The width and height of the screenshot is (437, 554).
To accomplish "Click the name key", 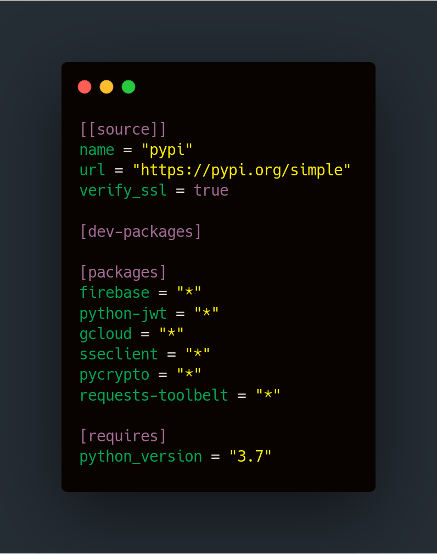I will click(x=97, y=150).
